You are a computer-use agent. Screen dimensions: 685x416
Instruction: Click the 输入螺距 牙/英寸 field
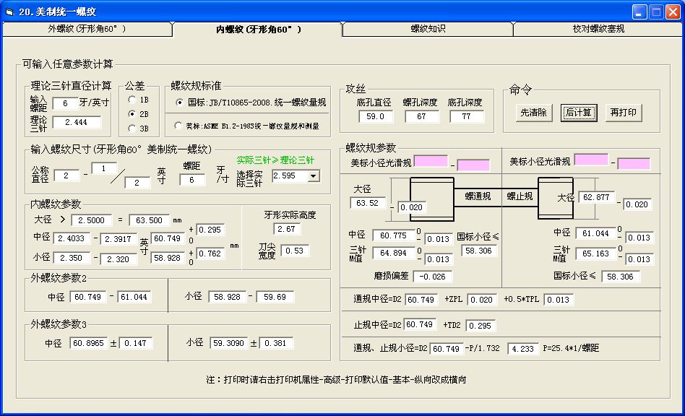tap(65, 103)
